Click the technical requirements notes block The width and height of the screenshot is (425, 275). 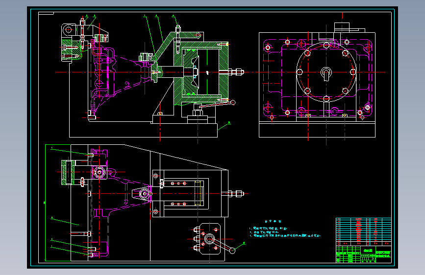click(285, 229)
